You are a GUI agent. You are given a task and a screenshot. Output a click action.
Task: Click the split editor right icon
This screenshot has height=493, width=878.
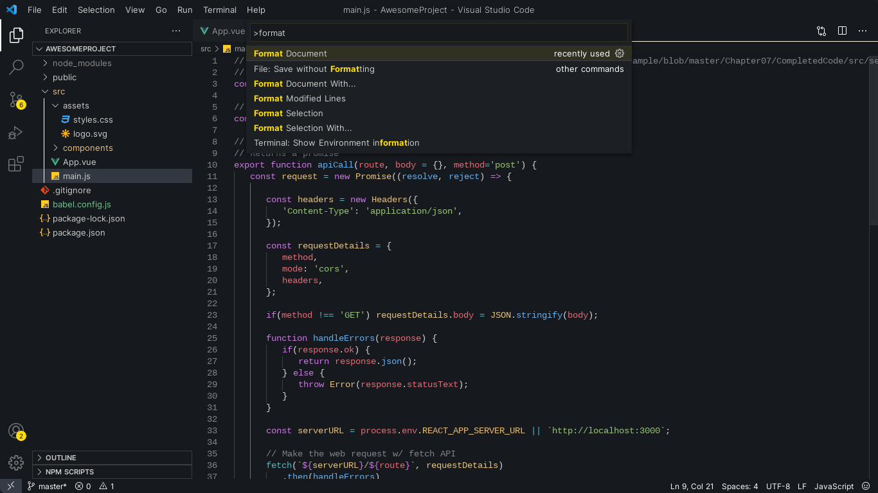[x=842, y=31]
